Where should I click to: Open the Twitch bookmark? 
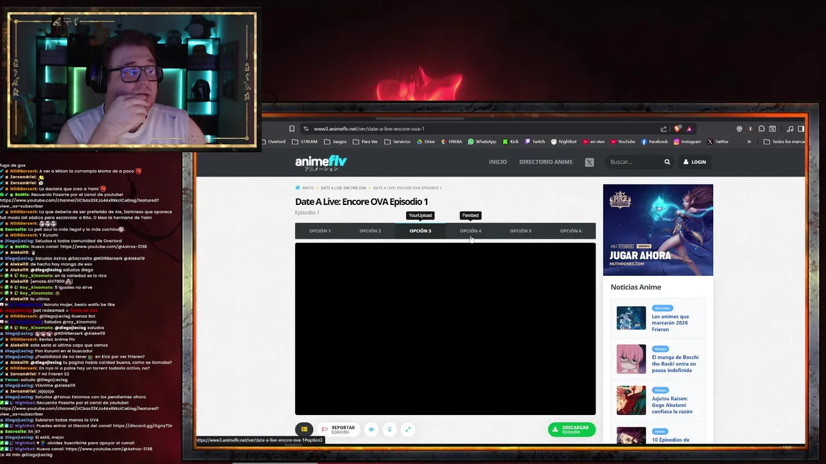[535, 142]
